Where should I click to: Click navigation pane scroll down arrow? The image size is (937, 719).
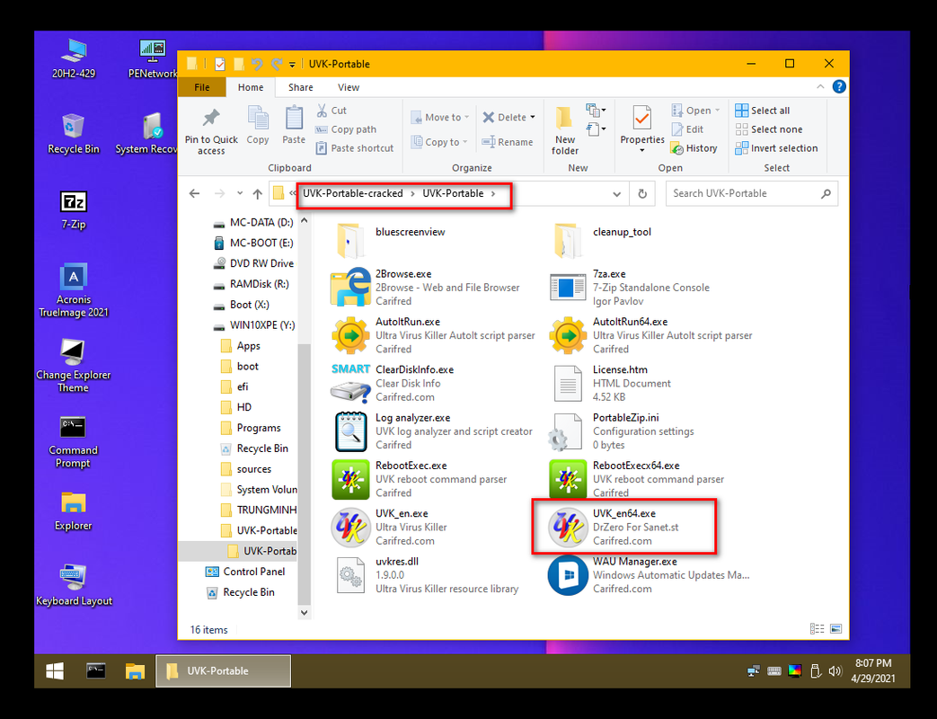[304, 612]
